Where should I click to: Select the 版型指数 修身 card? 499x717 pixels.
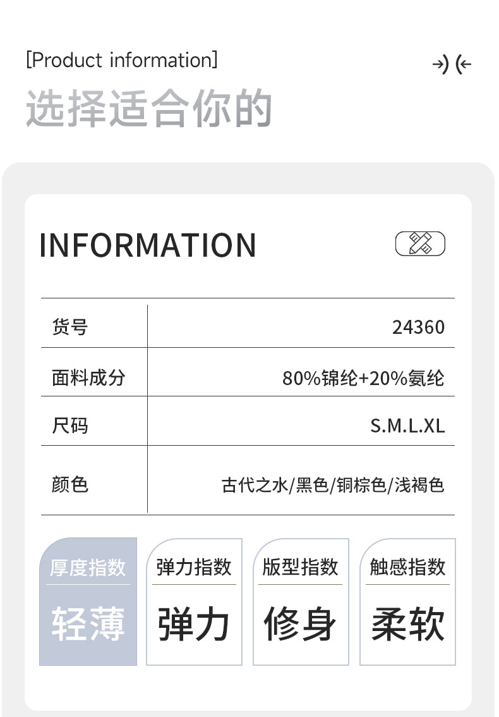[x=301, y=601]
